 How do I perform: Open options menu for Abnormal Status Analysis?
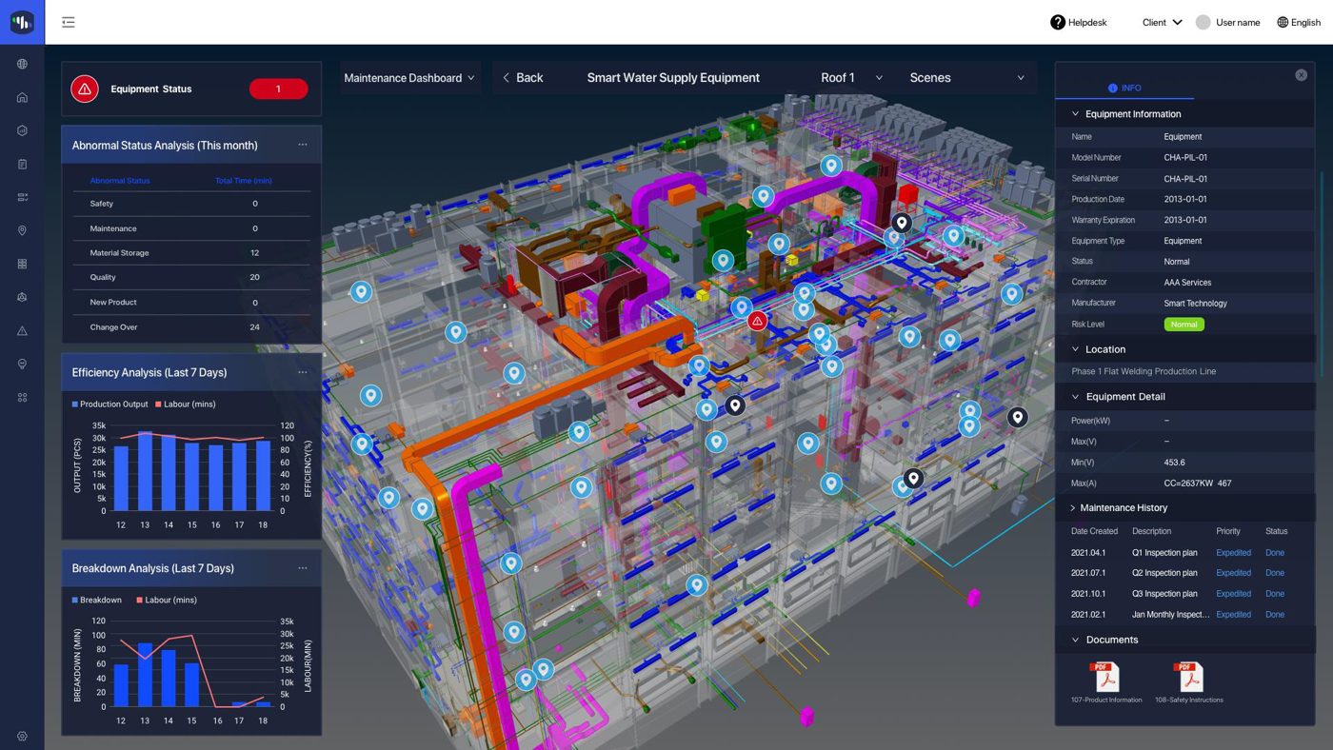click(x=303, y=145)
